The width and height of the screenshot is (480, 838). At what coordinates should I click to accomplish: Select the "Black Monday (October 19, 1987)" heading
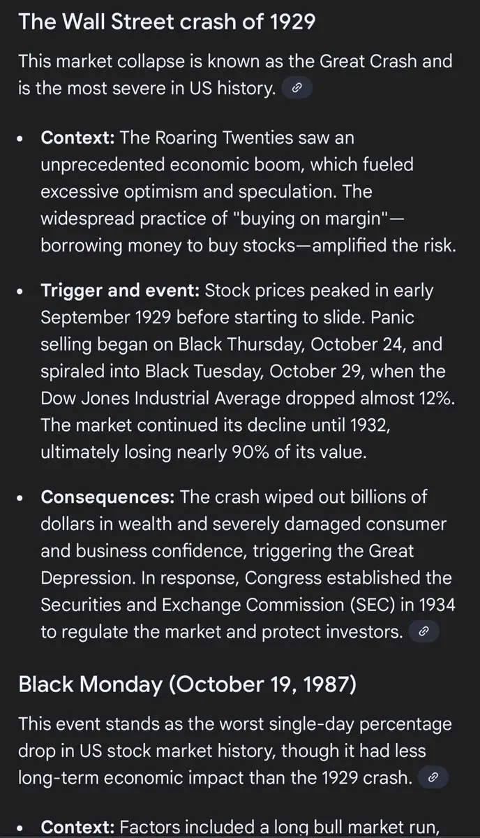point(188,684)
